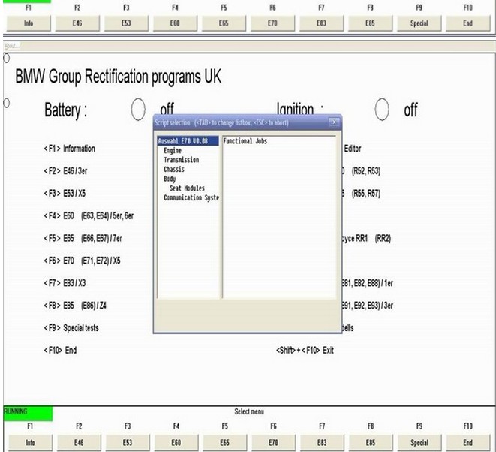Select Body in script tree

point(170,179)
